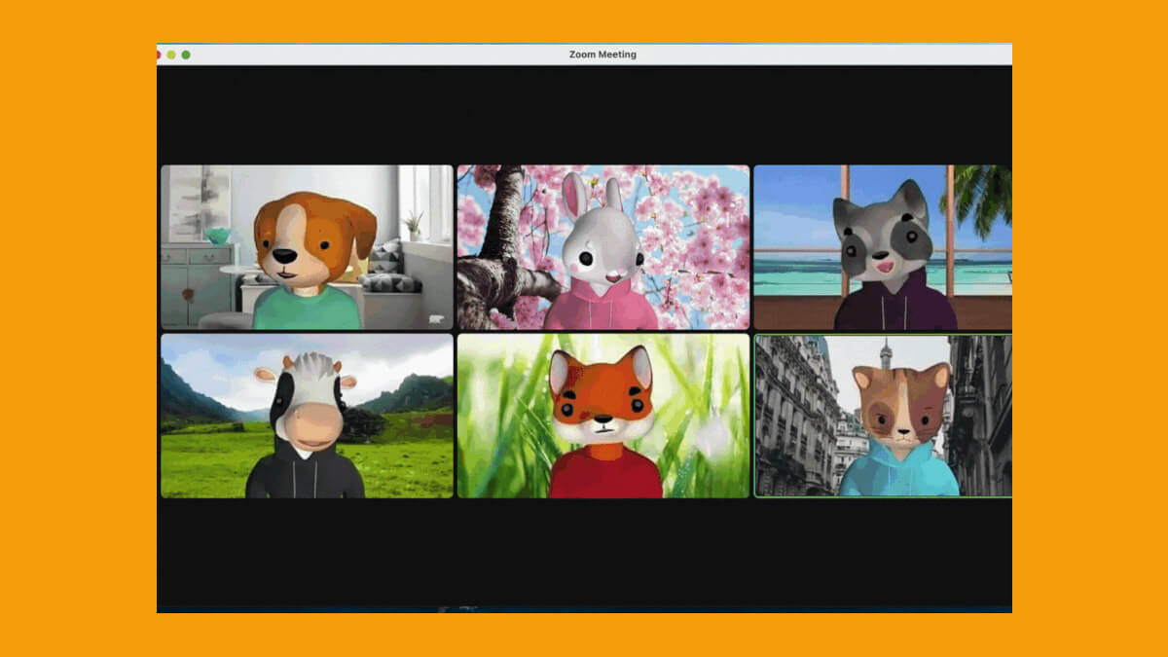Screen dimensions: 1168x657
Task: Select the raccoon avatar video tile
Action: coord(883,247)
